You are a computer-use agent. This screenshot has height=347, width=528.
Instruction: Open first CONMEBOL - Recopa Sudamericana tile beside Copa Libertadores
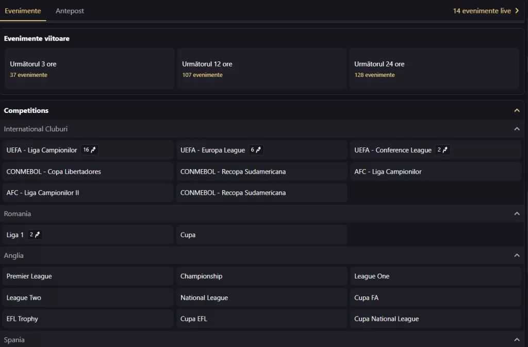[x=261, y=172]
